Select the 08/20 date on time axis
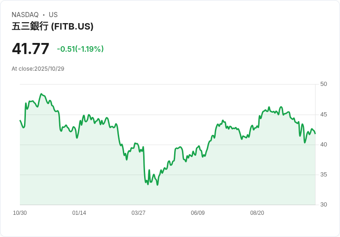The height and width of the screenshot is (237, 340). tap(257, 213)
